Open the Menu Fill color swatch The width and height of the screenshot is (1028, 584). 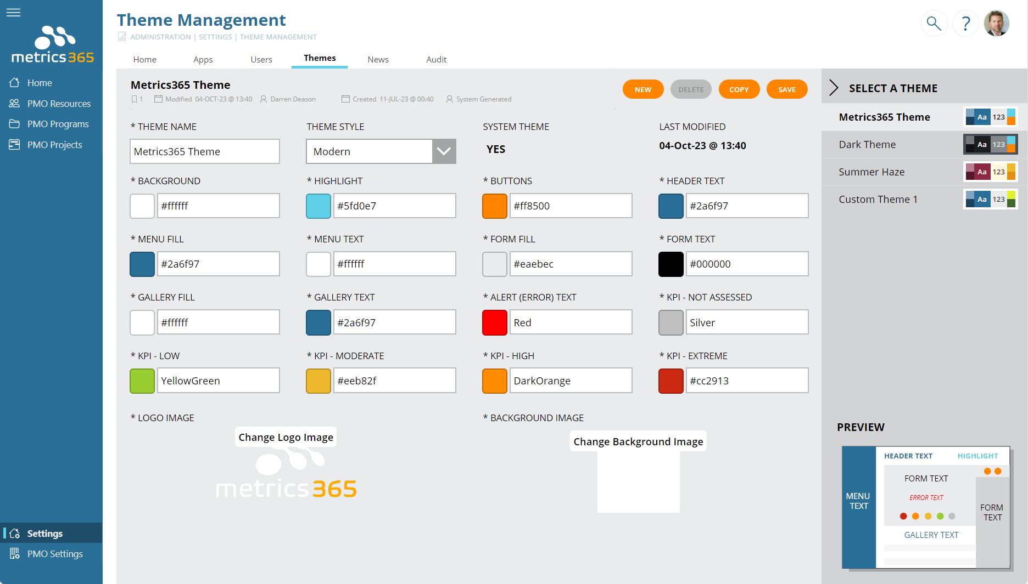point(142,264)
